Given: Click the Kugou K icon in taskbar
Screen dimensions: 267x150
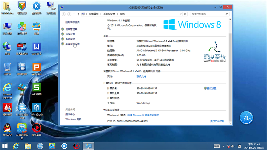Looking at the screenshot, I should pyautogui.click(x=64, y=146).
